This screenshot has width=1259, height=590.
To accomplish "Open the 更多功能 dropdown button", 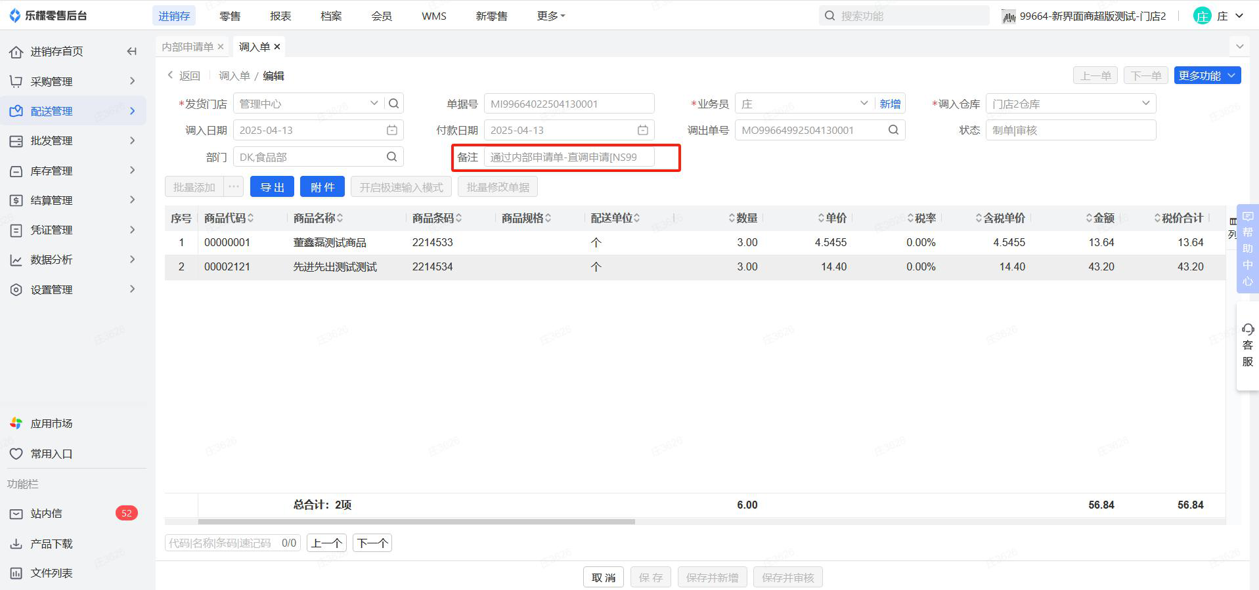I will 1206,75.
